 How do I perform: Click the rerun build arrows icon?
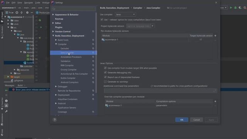(6, 90)
